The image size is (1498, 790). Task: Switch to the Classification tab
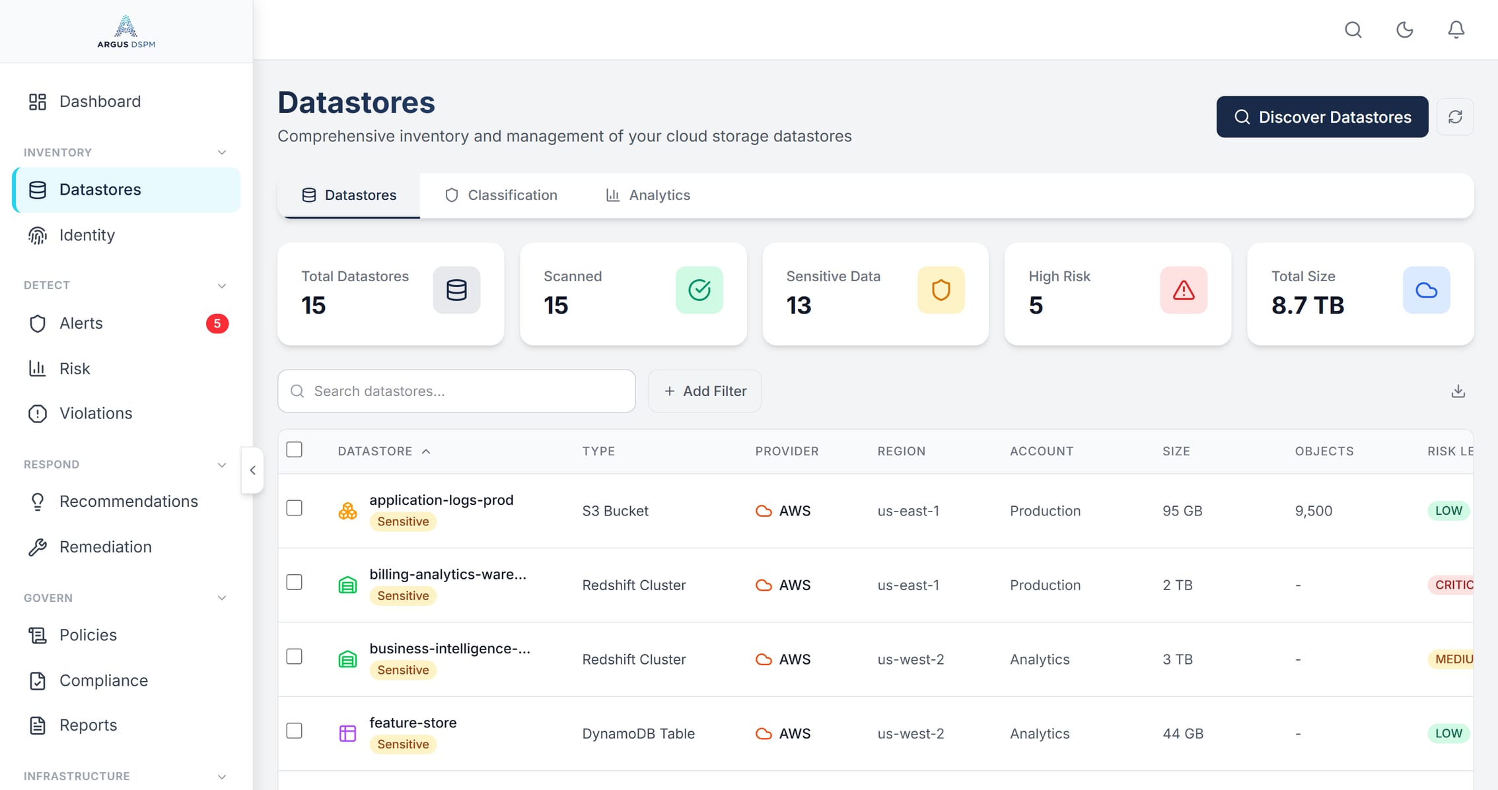point(501,195)
